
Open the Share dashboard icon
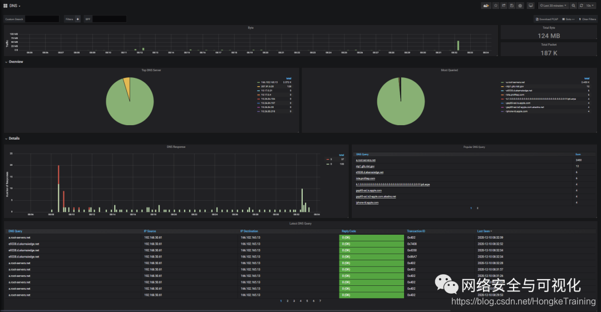[x=504, y=6]
